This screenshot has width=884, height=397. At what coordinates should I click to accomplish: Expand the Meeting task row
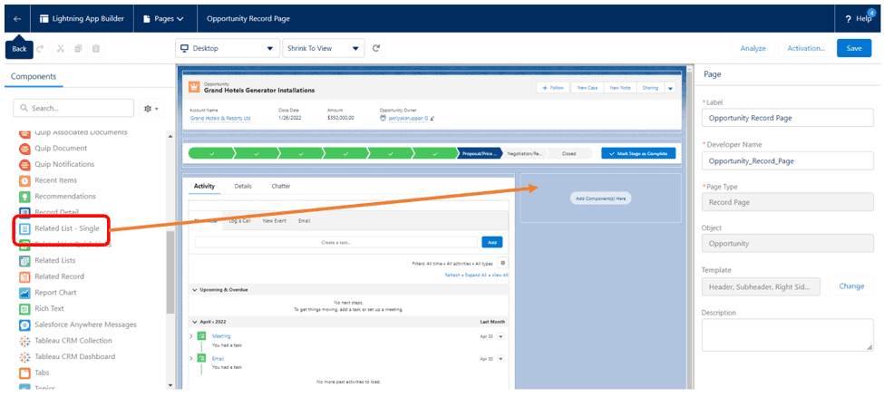pyautogui.click(x=191, y=336)
